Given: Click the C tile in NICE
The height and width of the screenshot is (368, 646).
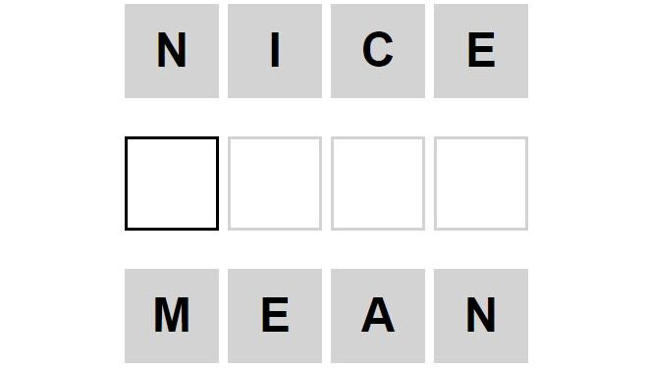Looking at the screenshot, I should click(x=378, y=51).
